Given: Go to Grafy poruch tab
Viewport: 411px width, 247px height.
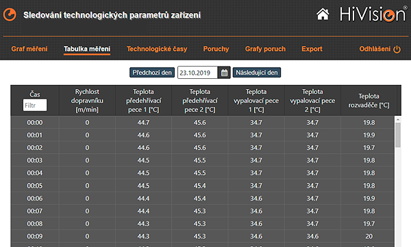Looking at the screenshot, I should coord(265,49).
